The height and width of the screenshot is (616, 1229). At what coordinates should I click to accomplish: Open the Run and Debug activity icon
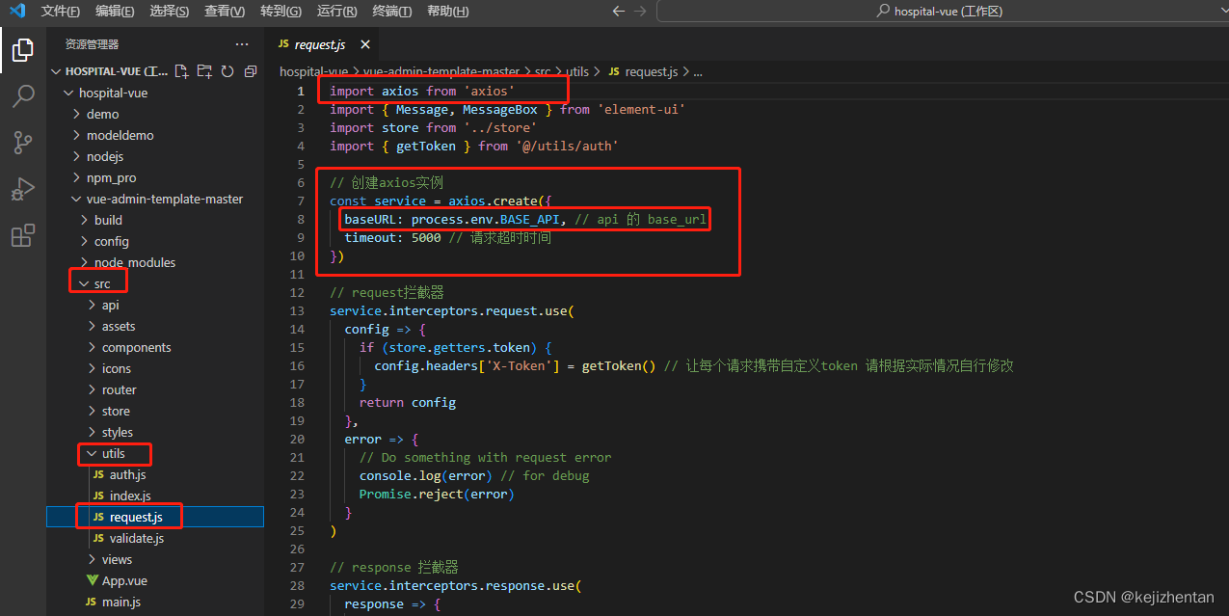[x=23, y=189]
